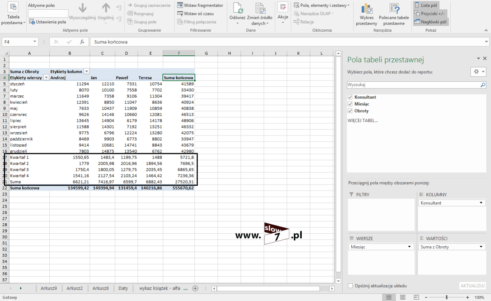Open Etykiety wierszy filter dropdown
Viewport: 491px width, 301px height.
46,78
